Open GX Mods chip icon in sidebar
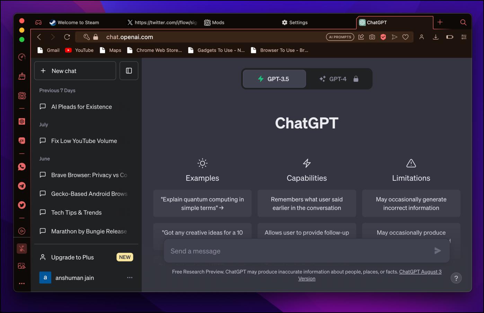This screenshot has height=313, width=484. coord(22,95)
